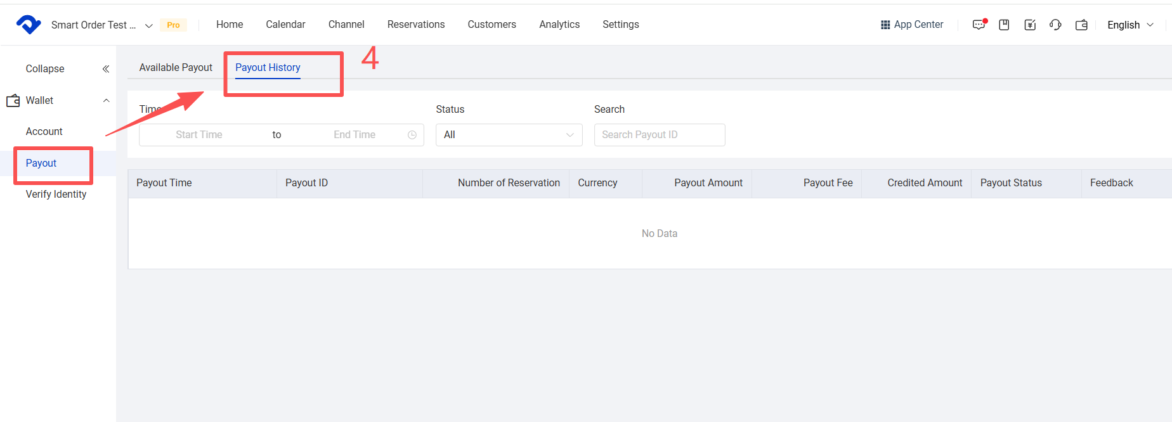The height and width of the screenshot is (422, 1172).
Task: Go to Verify Identity in sidebar
Action: [56, 195]
